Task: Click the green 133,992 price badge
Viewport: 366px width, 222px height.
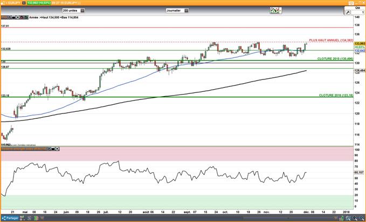Action: [39, 3]
